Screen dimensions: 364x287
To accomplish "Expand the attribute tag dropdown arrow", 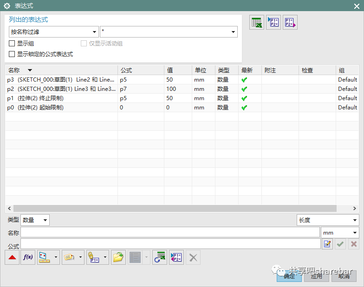I will coord(80,257).
